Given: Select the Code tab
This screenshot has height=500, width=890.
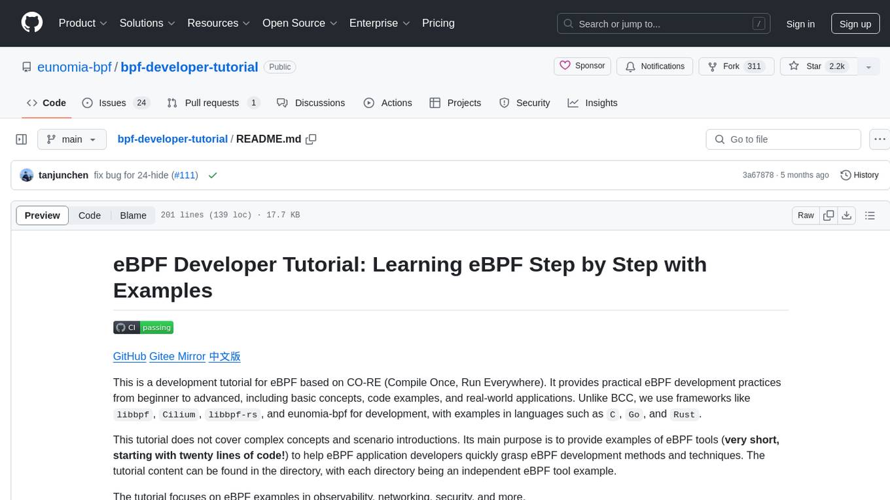Looking at the screenshot, I should pyautogui.click(x=46, y=103).
